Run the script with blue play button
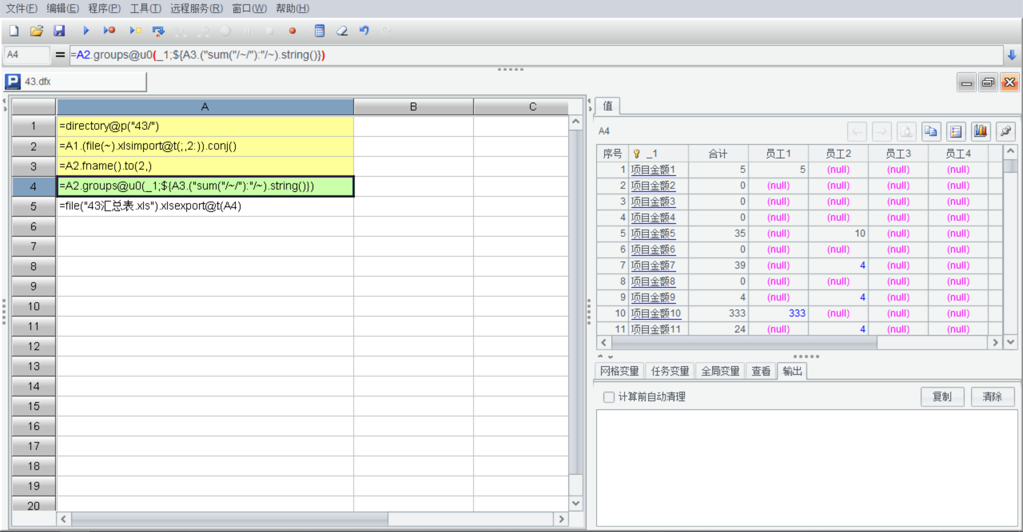The width and height of the screenshot is (1023, 532). pos(86,31)
